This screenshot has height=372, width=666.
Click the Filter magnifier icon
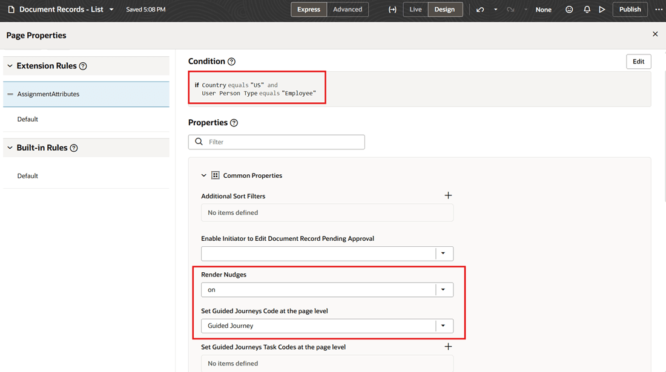[x=199, y=142]
